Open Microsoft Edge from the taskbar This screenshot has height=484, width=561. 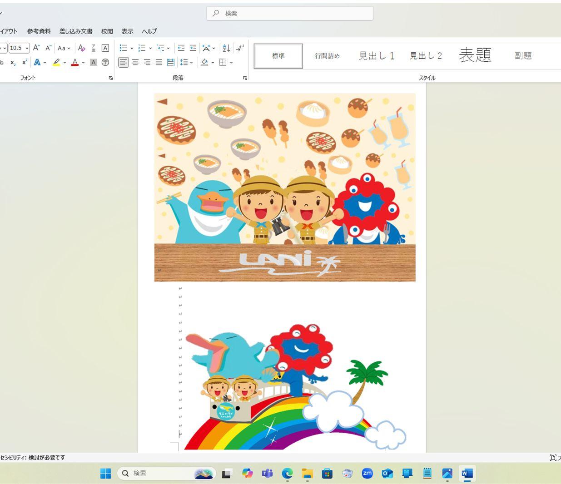coord(287,474)
